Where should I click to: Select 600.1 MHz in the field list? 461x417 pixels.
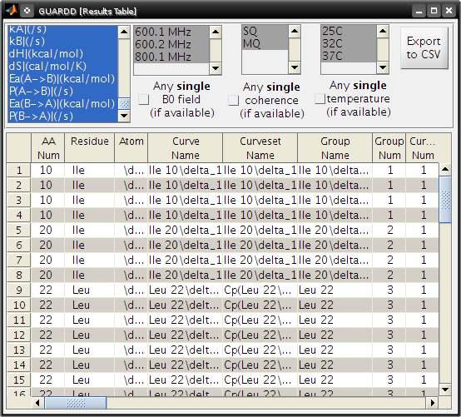pos(171,32)
